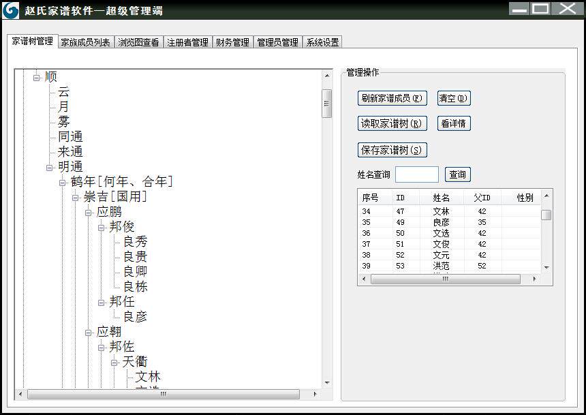
Task: Open the 系统设置 tab
Action: click(x=322, y=42)
